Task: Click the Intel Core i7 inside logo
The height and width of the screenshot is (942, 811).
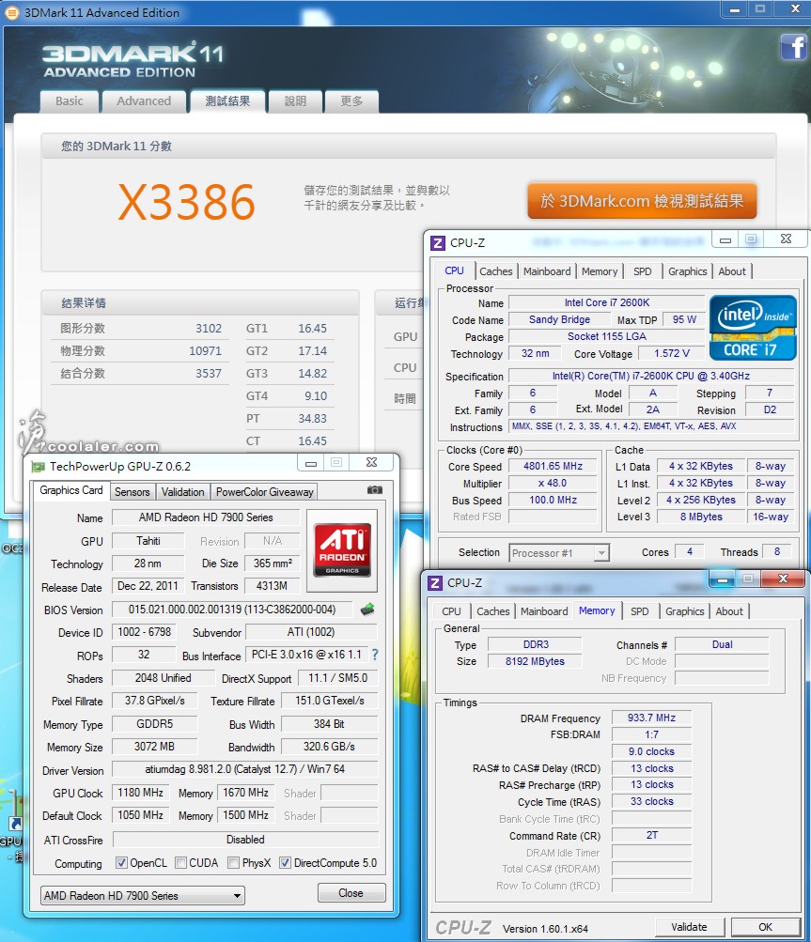Action: (753, 328)
